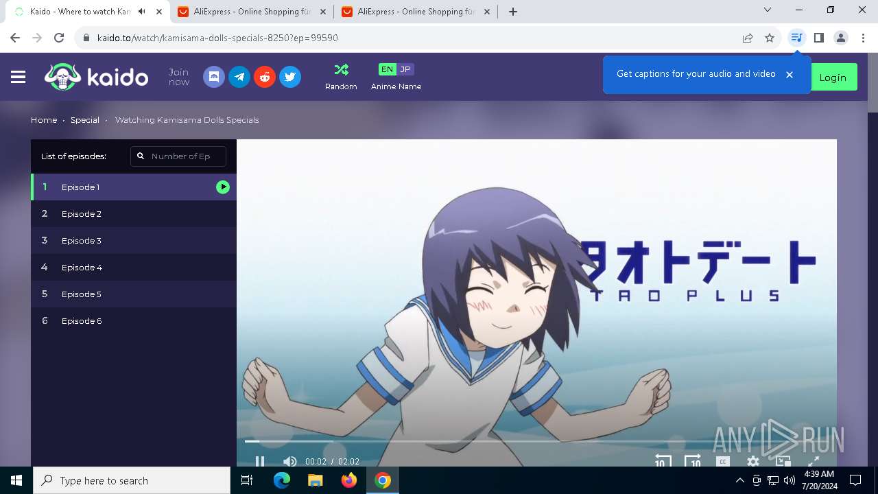Toggle Chrome side panel
Screen dimensions: 878x494
coord(818,38)
